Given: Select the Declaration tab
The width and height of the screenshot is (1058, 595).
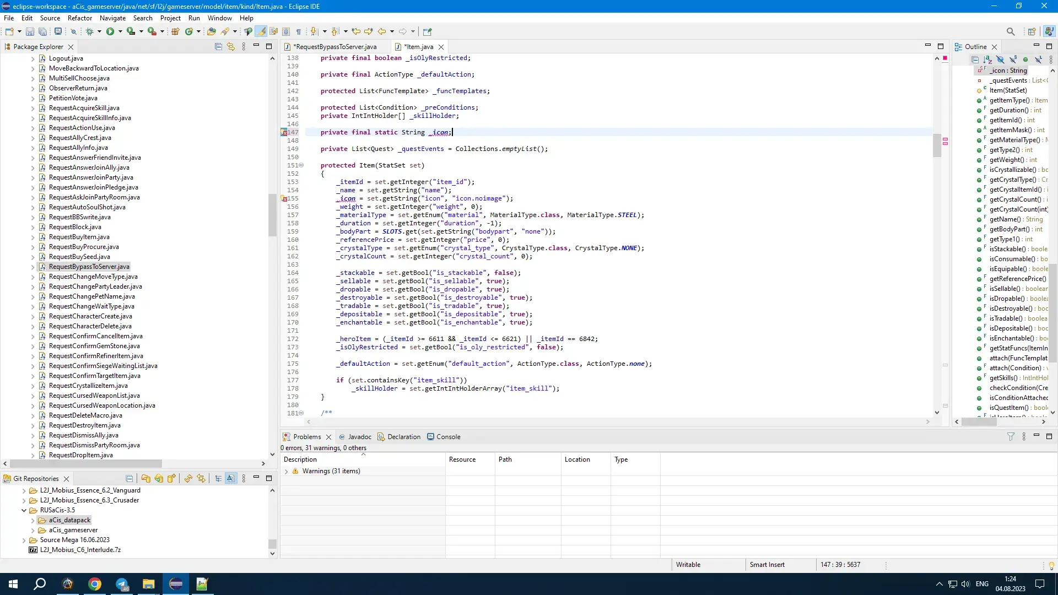Looking at the screenshot, I should click(399, 437).
